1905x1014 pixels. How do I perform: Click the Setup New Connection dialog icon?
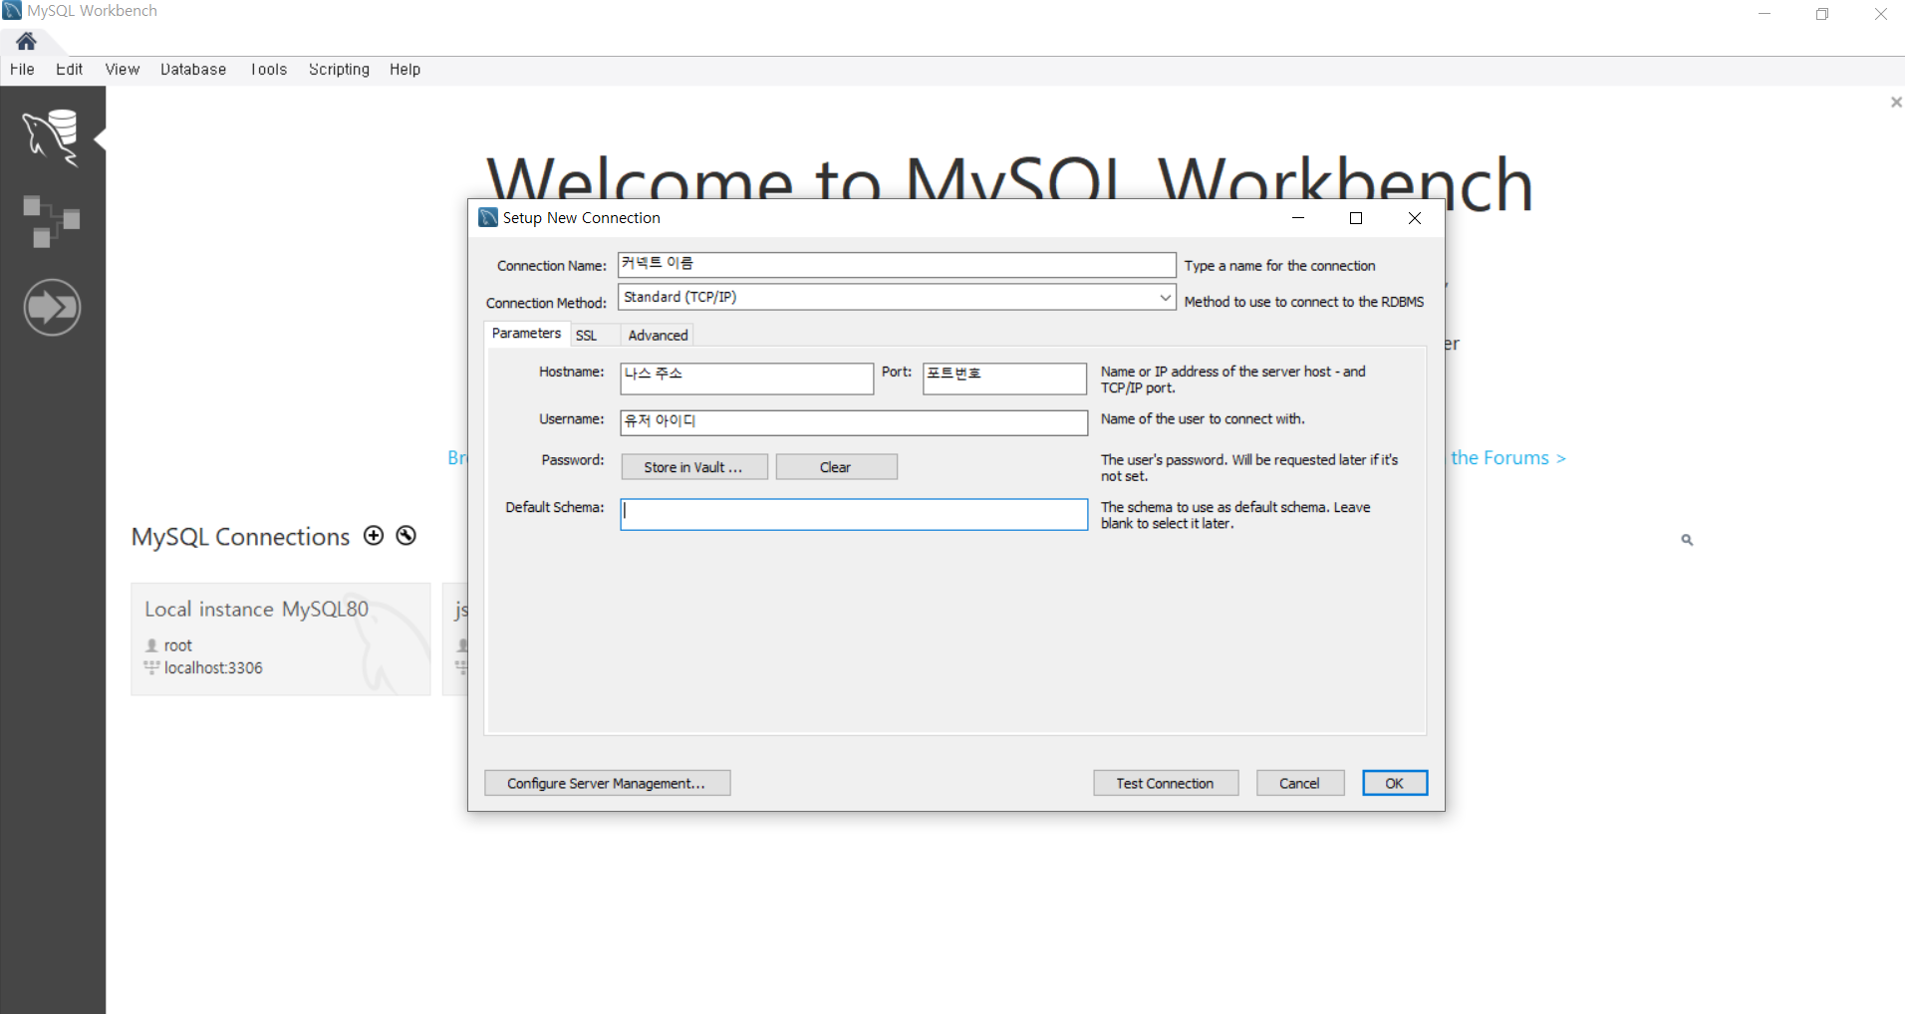point(488,217)
